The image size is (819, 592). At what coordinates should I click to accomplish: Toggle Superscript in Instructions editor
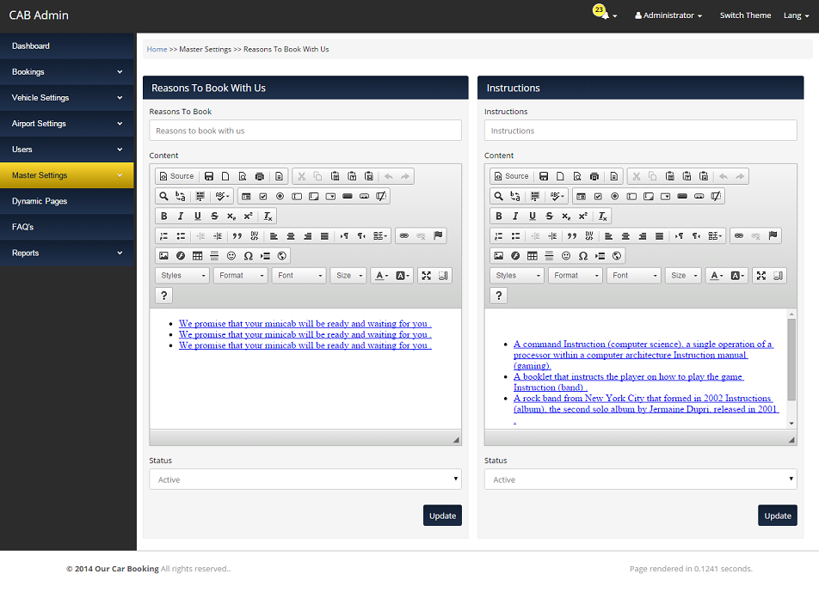pos(583,216)
